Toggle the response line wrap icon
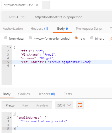The width and height of the screenshot is (112, 133). (x=80, y=105)
